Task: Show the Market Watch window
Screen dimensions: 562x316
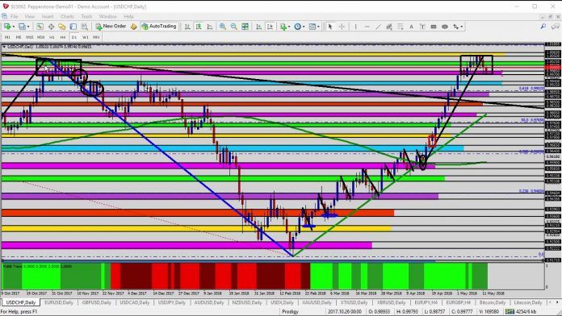Action: pyautogui.click(x=40, y=27)
